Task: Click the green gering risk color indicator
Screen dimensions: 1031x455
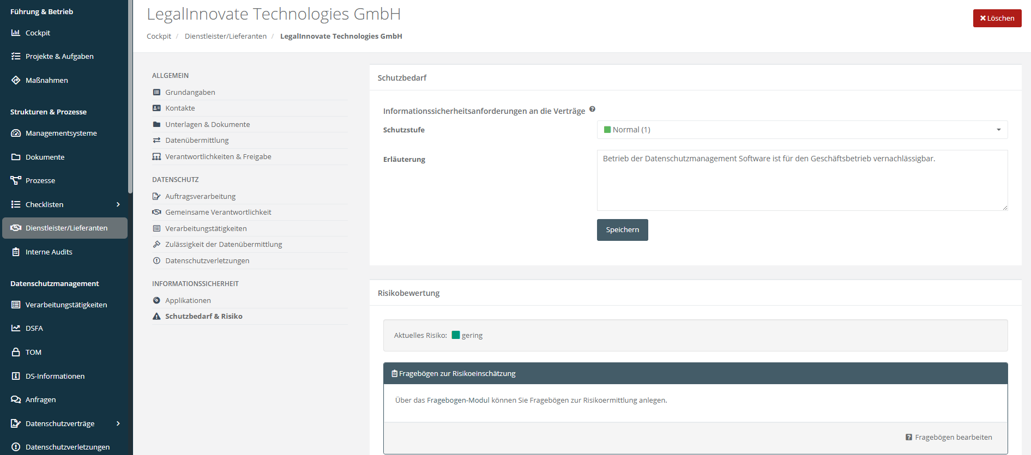Action: coord(456,335)
